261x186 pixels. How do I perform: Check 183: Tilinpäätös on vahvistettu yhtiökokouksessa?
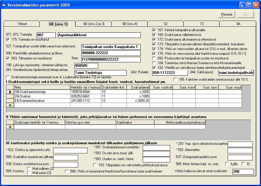[x=95, y=165]
